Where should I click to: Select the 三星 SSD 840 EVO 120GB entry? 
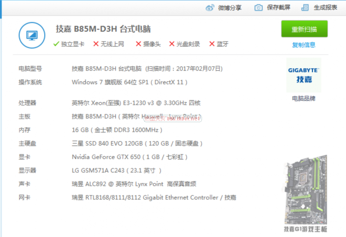tap(137, 143)
